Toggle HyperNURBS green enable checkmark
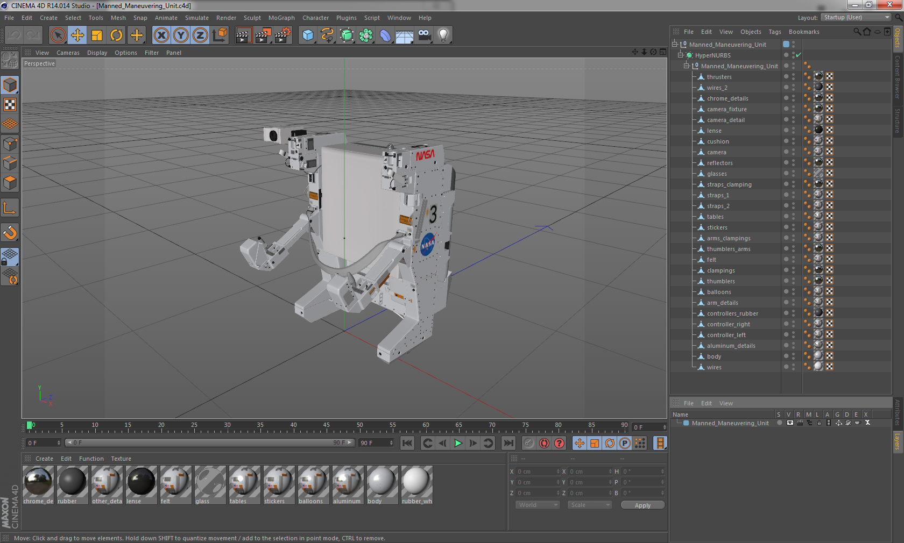Screen dimensions: 904x543 tap(799, 55)
